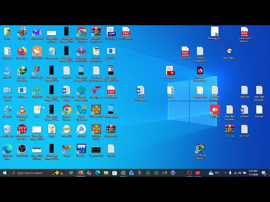The width and height of the screenshot is (270, 202).
Task: Click the Windows Start button
Action: point(5,173)
